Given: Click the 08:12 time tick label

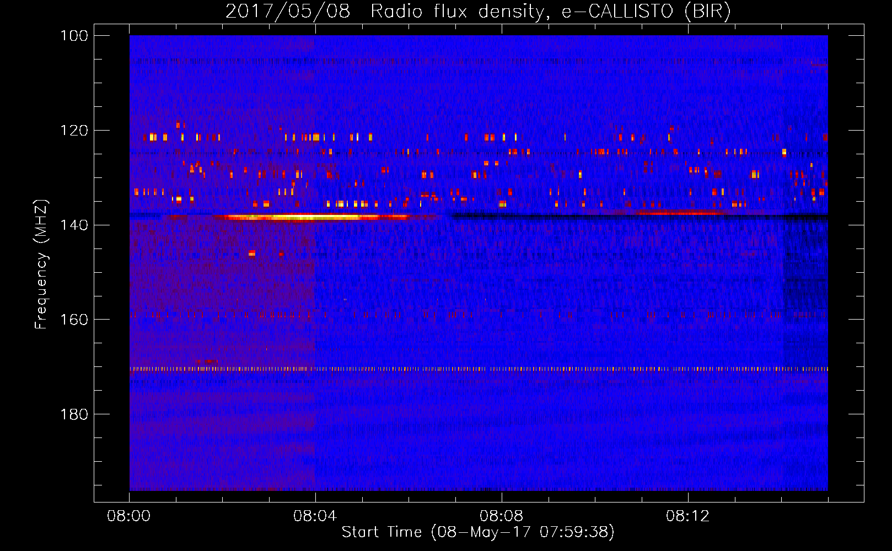Looking at the screenshot, I should 688,516.
